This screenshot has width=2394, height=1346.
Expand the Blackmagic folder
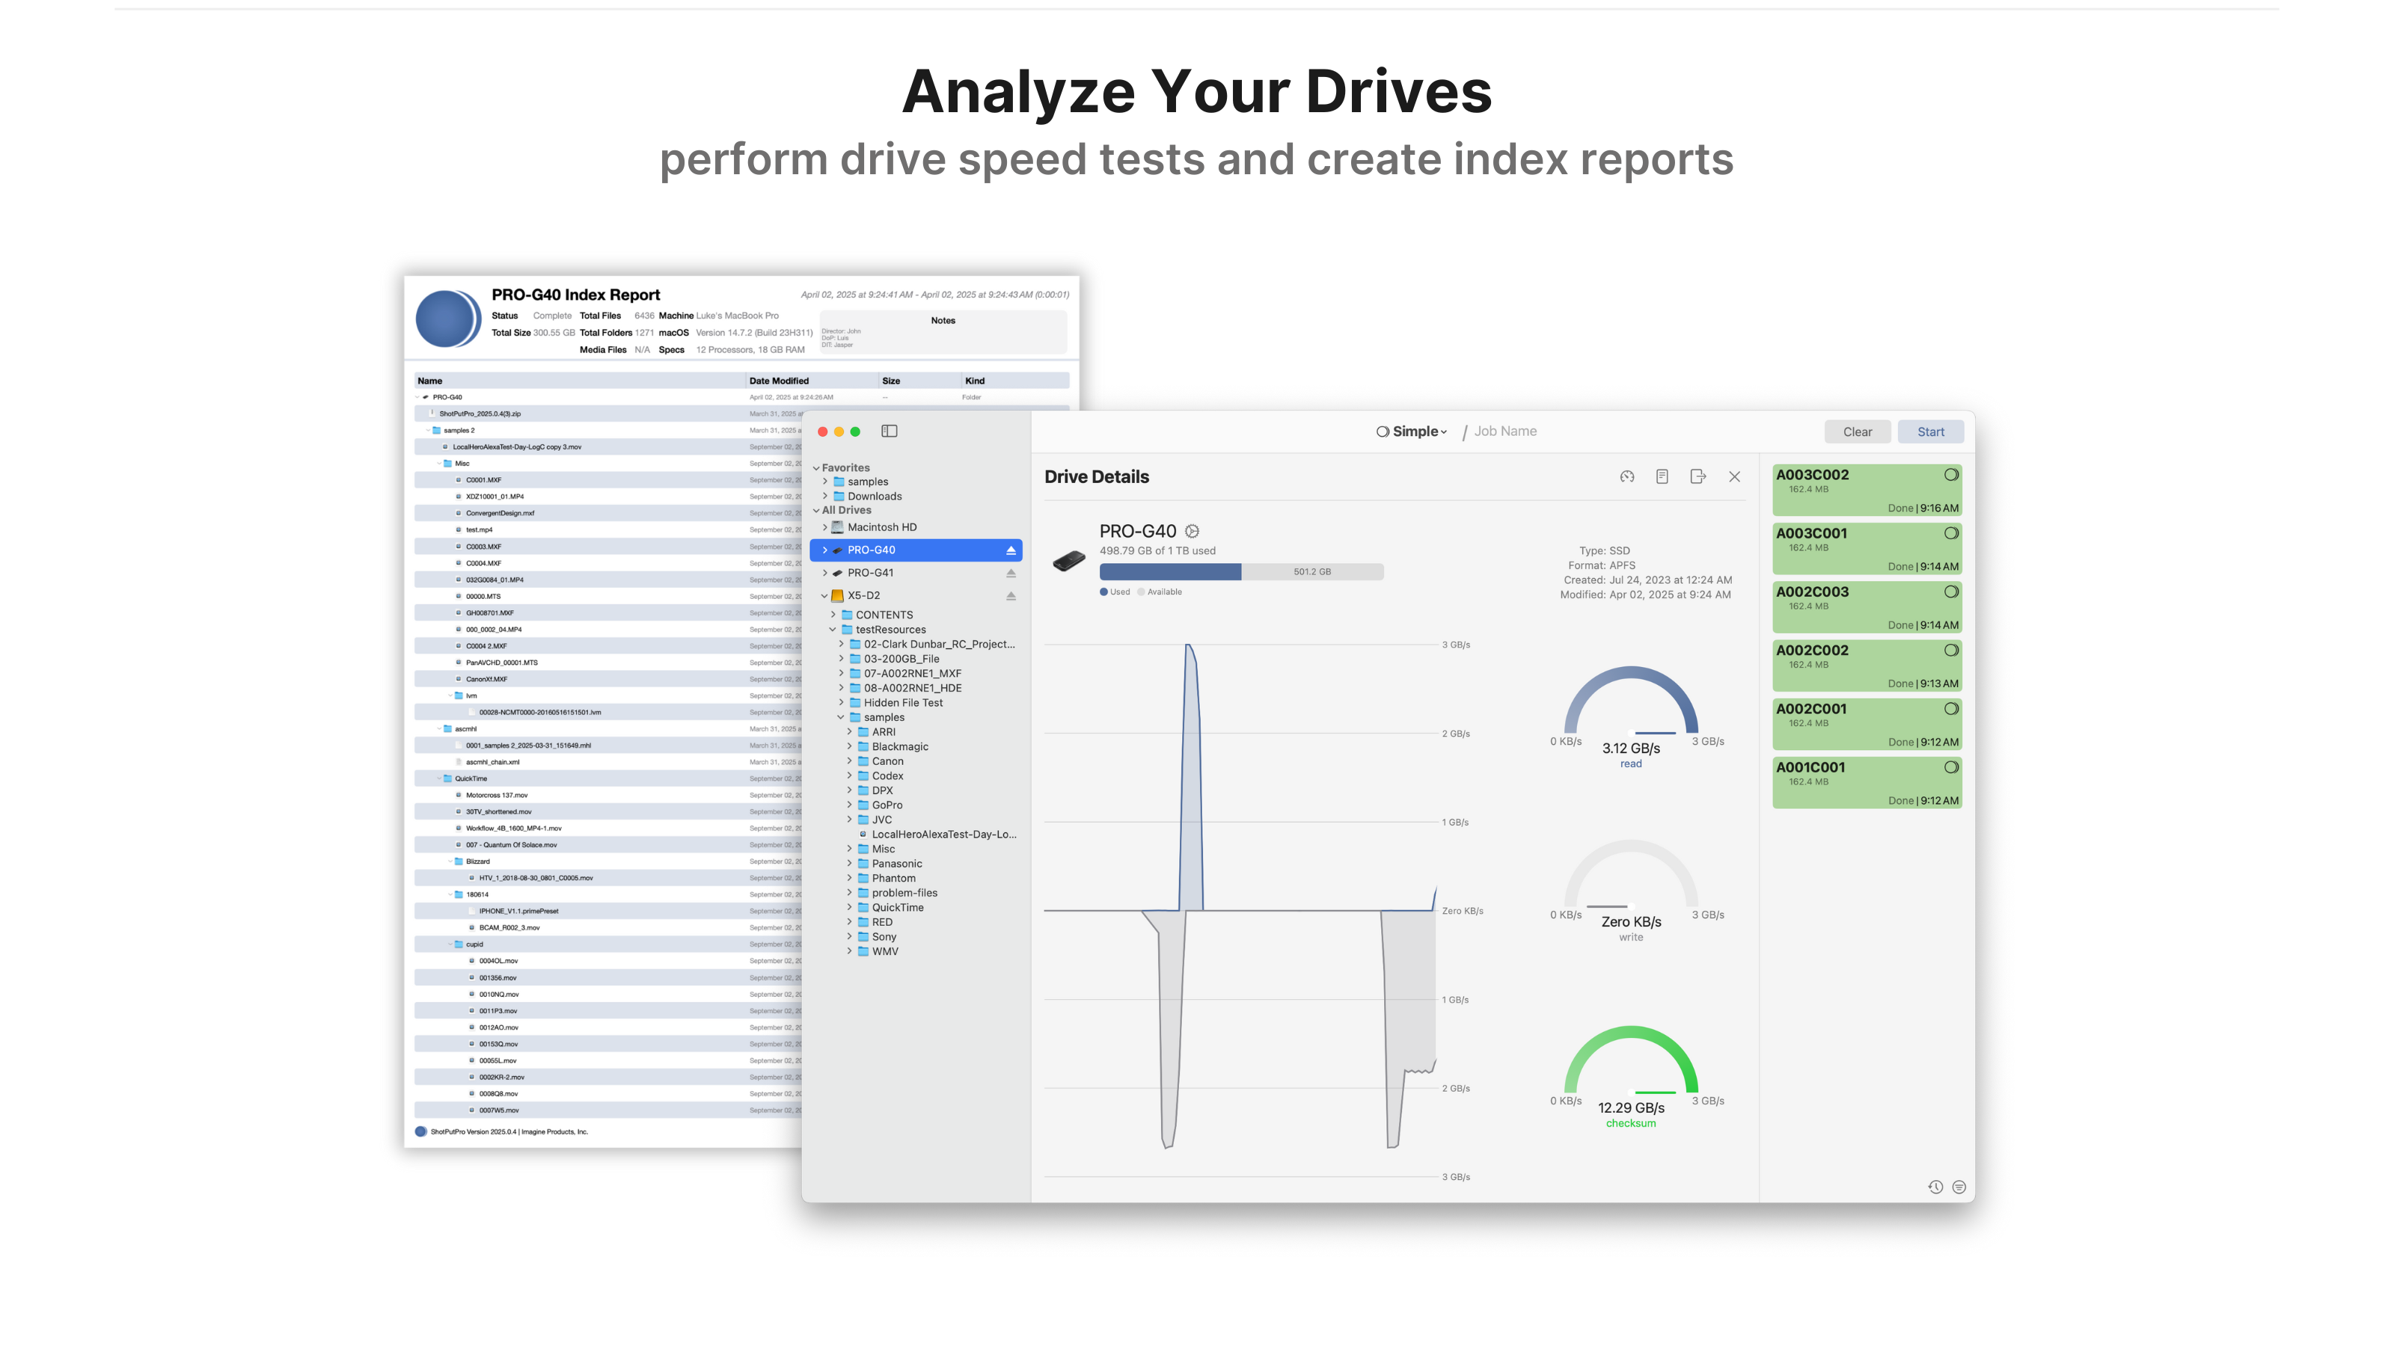[849, 747]
